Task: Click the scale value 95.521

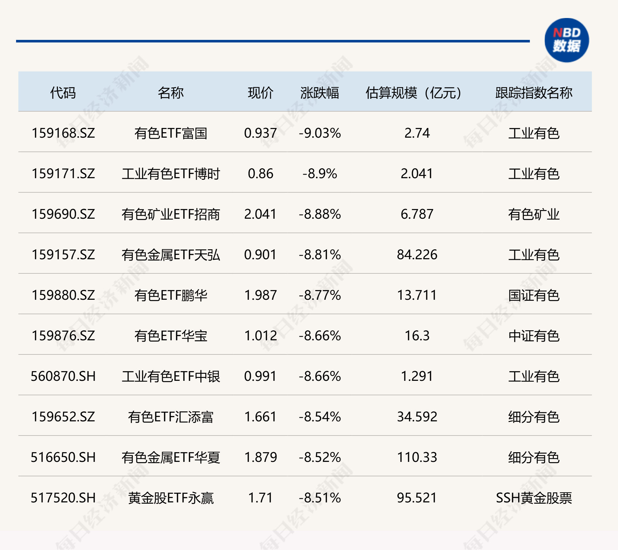Action: click(417, 498)
